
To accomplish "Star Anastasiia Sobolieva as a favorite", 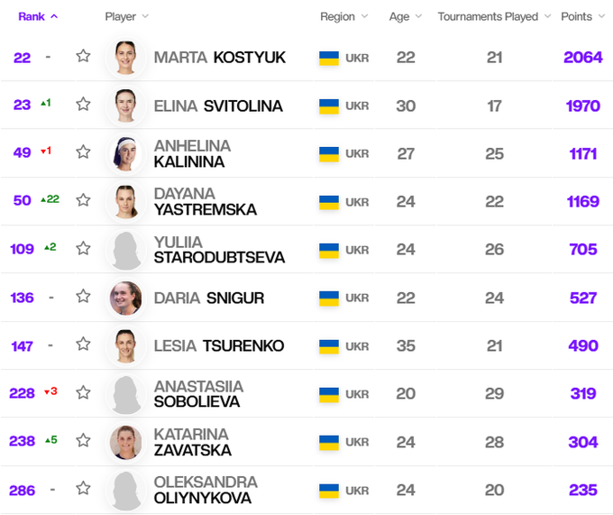I will tap(83, 392).
